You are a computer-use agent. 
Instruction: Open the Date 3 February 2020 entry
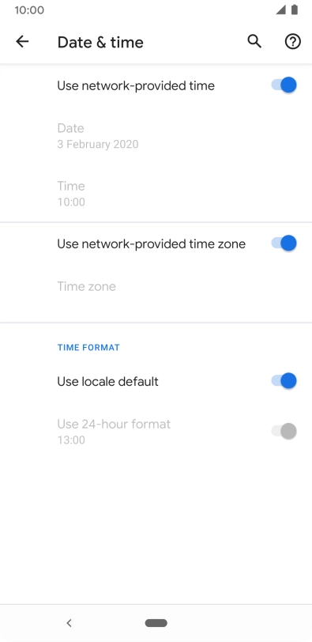(x=156, y=136)
